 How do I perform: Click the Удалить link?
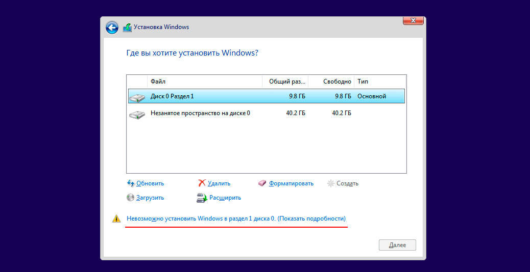219,183
